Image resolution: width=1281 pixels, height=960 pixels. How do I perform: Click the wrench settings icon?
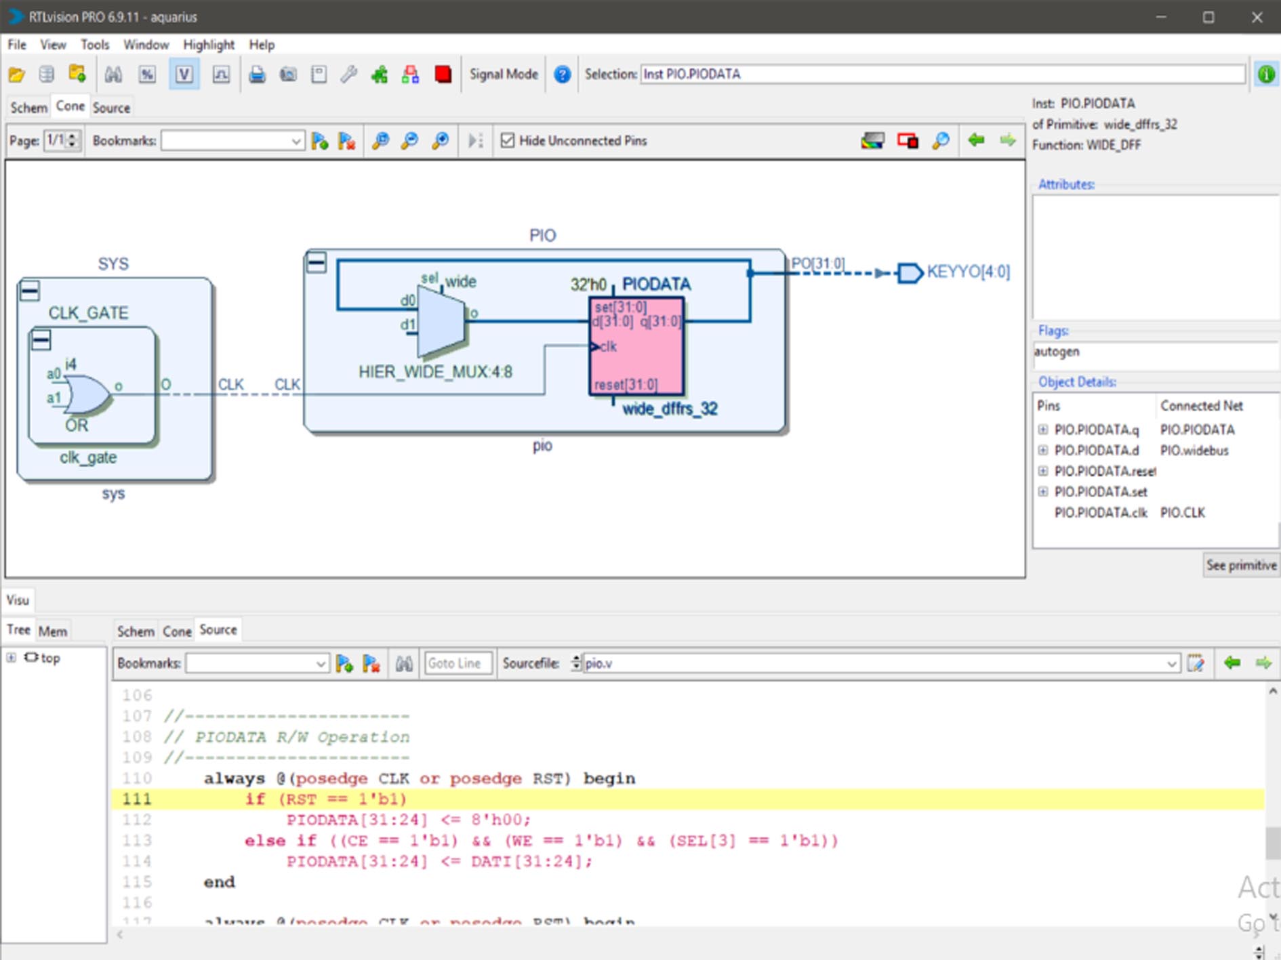click(x=348, y=75)
